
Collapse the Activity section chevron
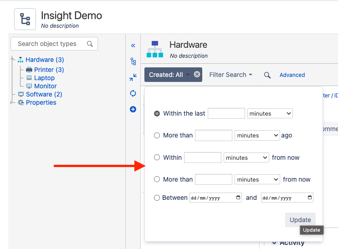pos(274,243)
